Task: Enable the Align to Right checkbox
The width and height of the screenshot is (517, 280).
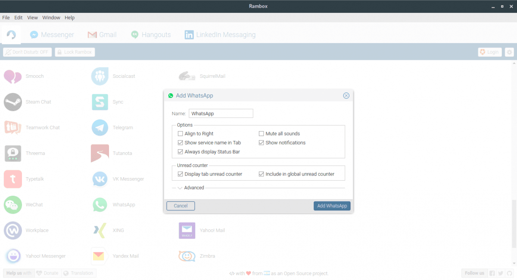Action: 181,134
